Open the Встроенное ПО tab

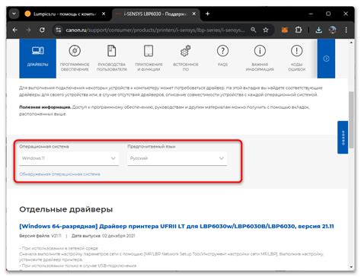(186, 59)
